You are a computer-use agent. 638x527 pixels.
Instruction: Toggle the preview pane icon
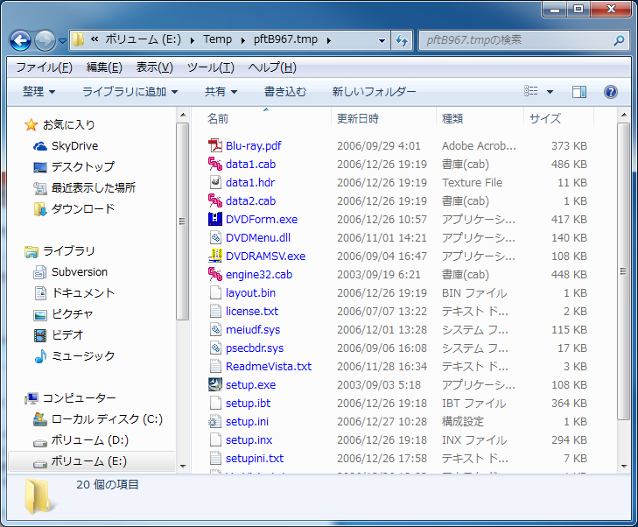click(579, 92)
